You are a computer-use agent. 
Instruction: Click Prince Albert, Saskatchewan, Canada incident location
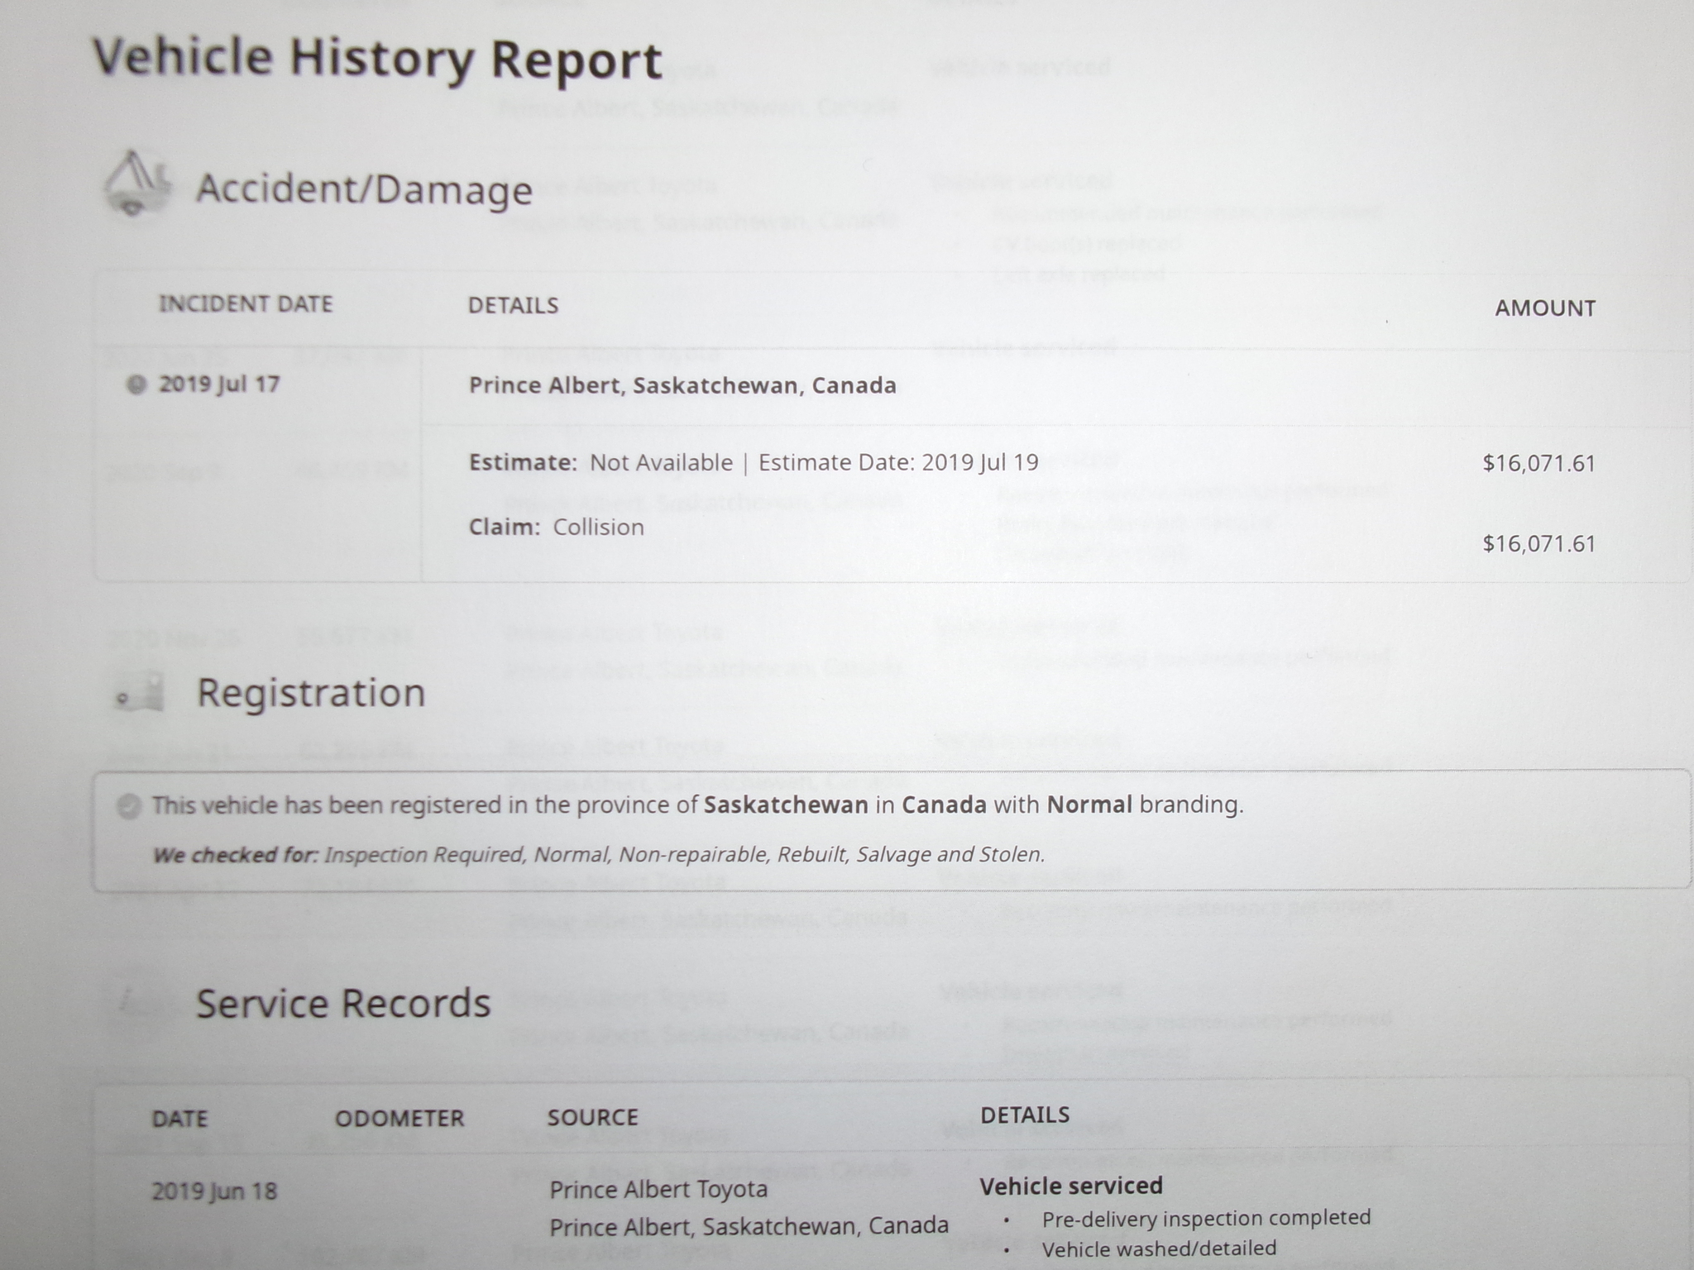682,385
